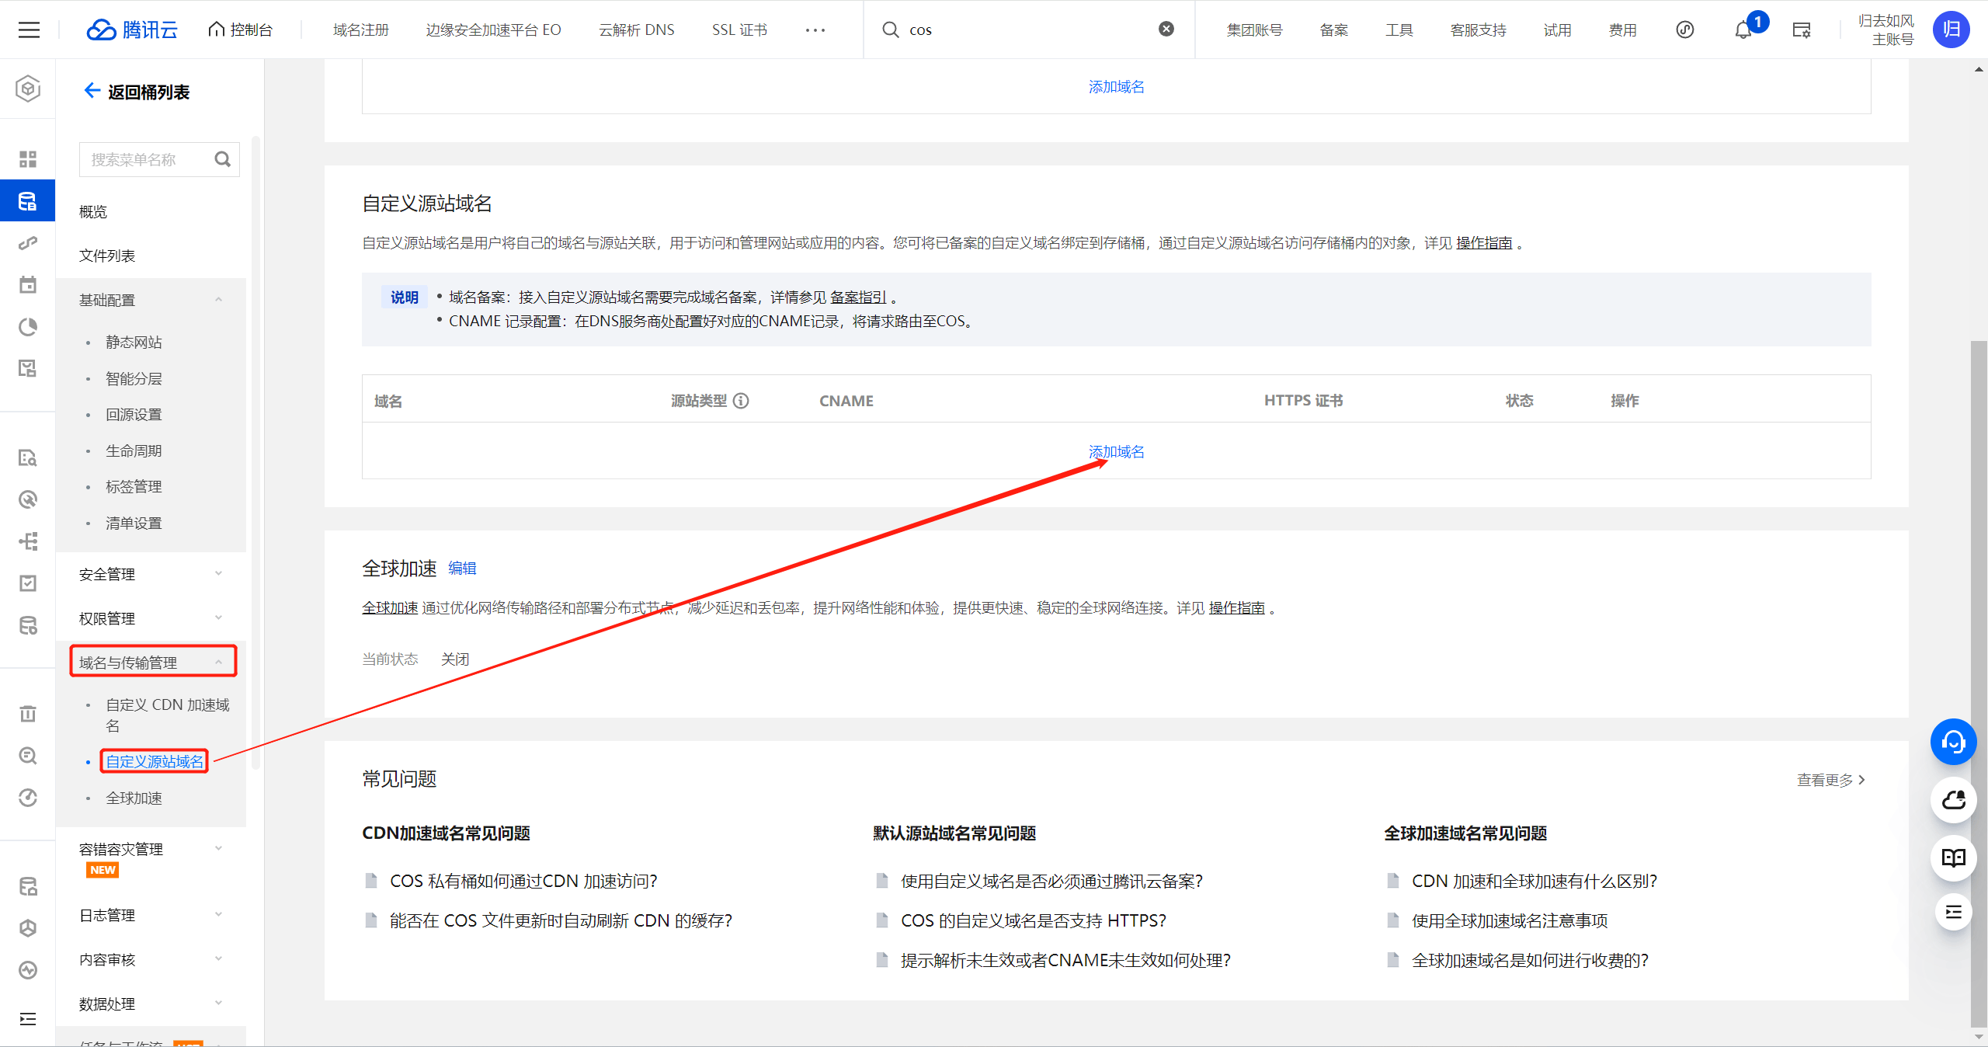Clear the cos search text
Image resolution: width=1988 pixels, height=1047 pixels.
[x=1166, y=29]
